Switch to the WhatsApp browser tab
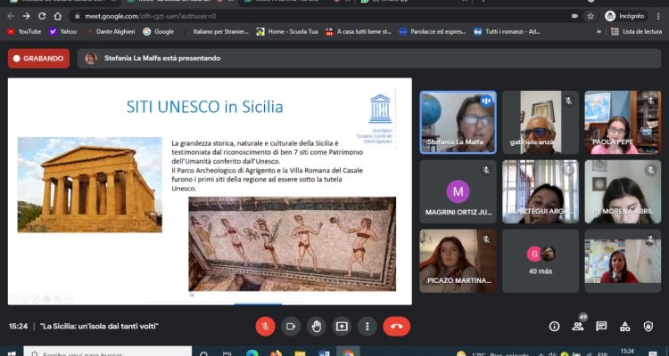 coord(412,2)
